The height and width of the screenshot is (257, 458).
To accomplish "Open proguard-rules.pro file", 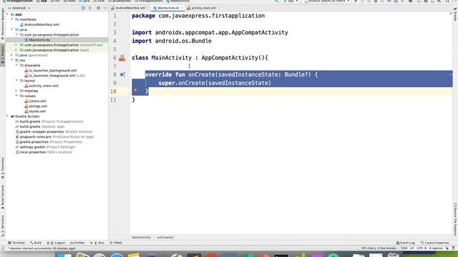I will (x=54, y=136).
